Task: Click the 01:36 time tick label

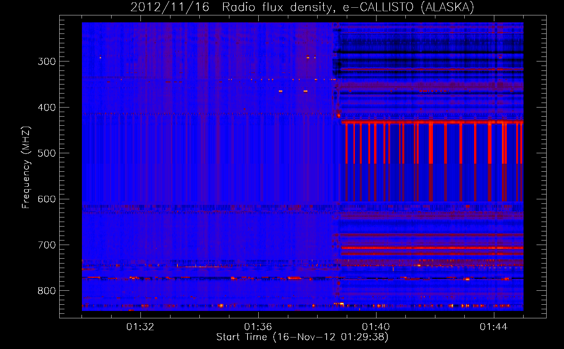Action: click(258, 327)
